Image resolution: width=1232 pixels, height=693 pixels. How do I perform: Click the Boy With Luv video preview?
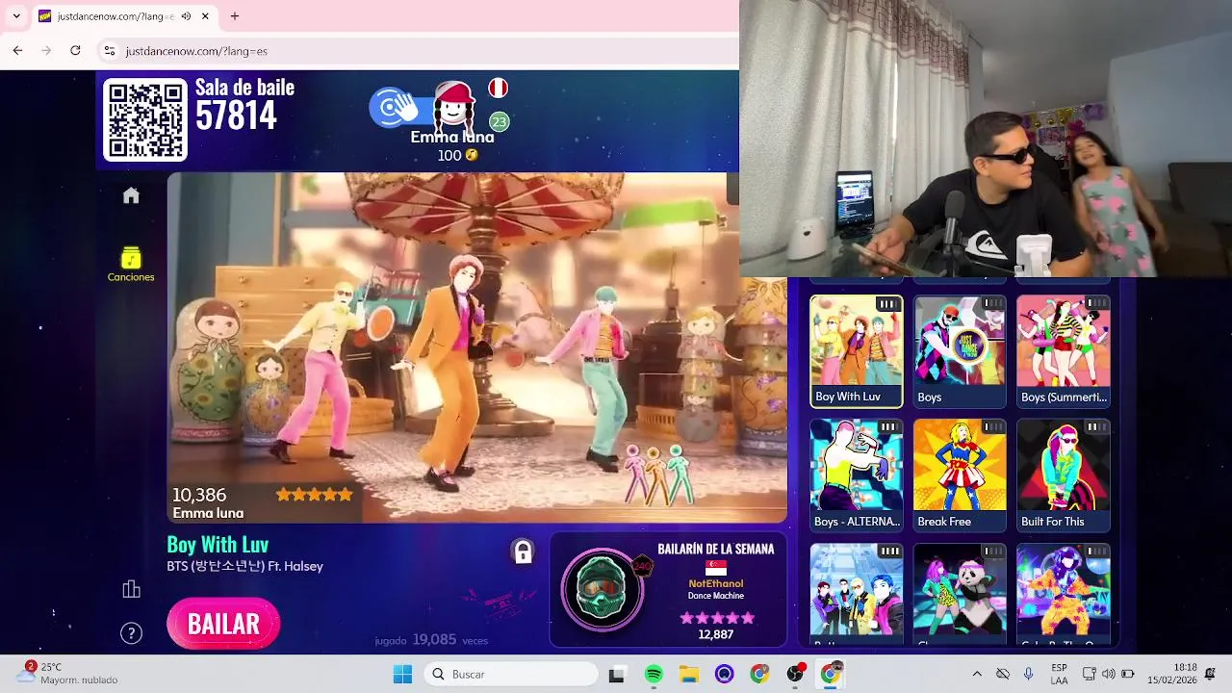476,347
